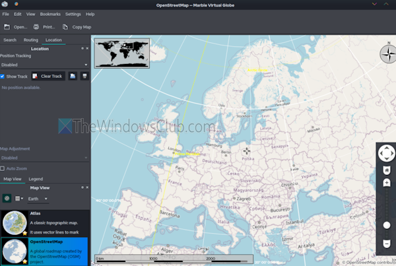Click the "No position available." text
This screenshot has width=396, height=266.
click(x=21, y=87)
